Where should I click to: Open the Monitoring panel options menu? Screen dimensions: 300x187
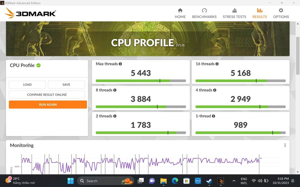[x=285, y=145]
